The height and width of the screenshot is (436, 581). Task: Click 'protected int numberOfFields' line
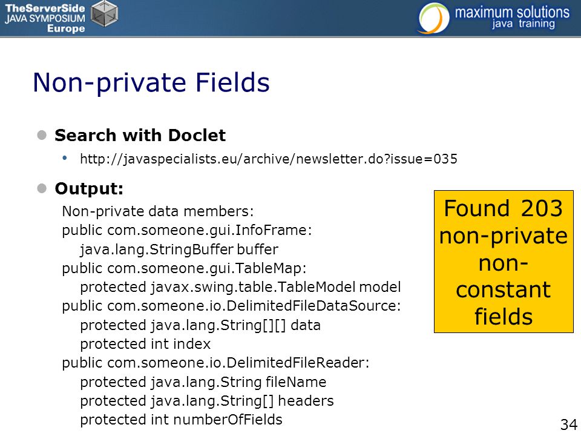181,420
